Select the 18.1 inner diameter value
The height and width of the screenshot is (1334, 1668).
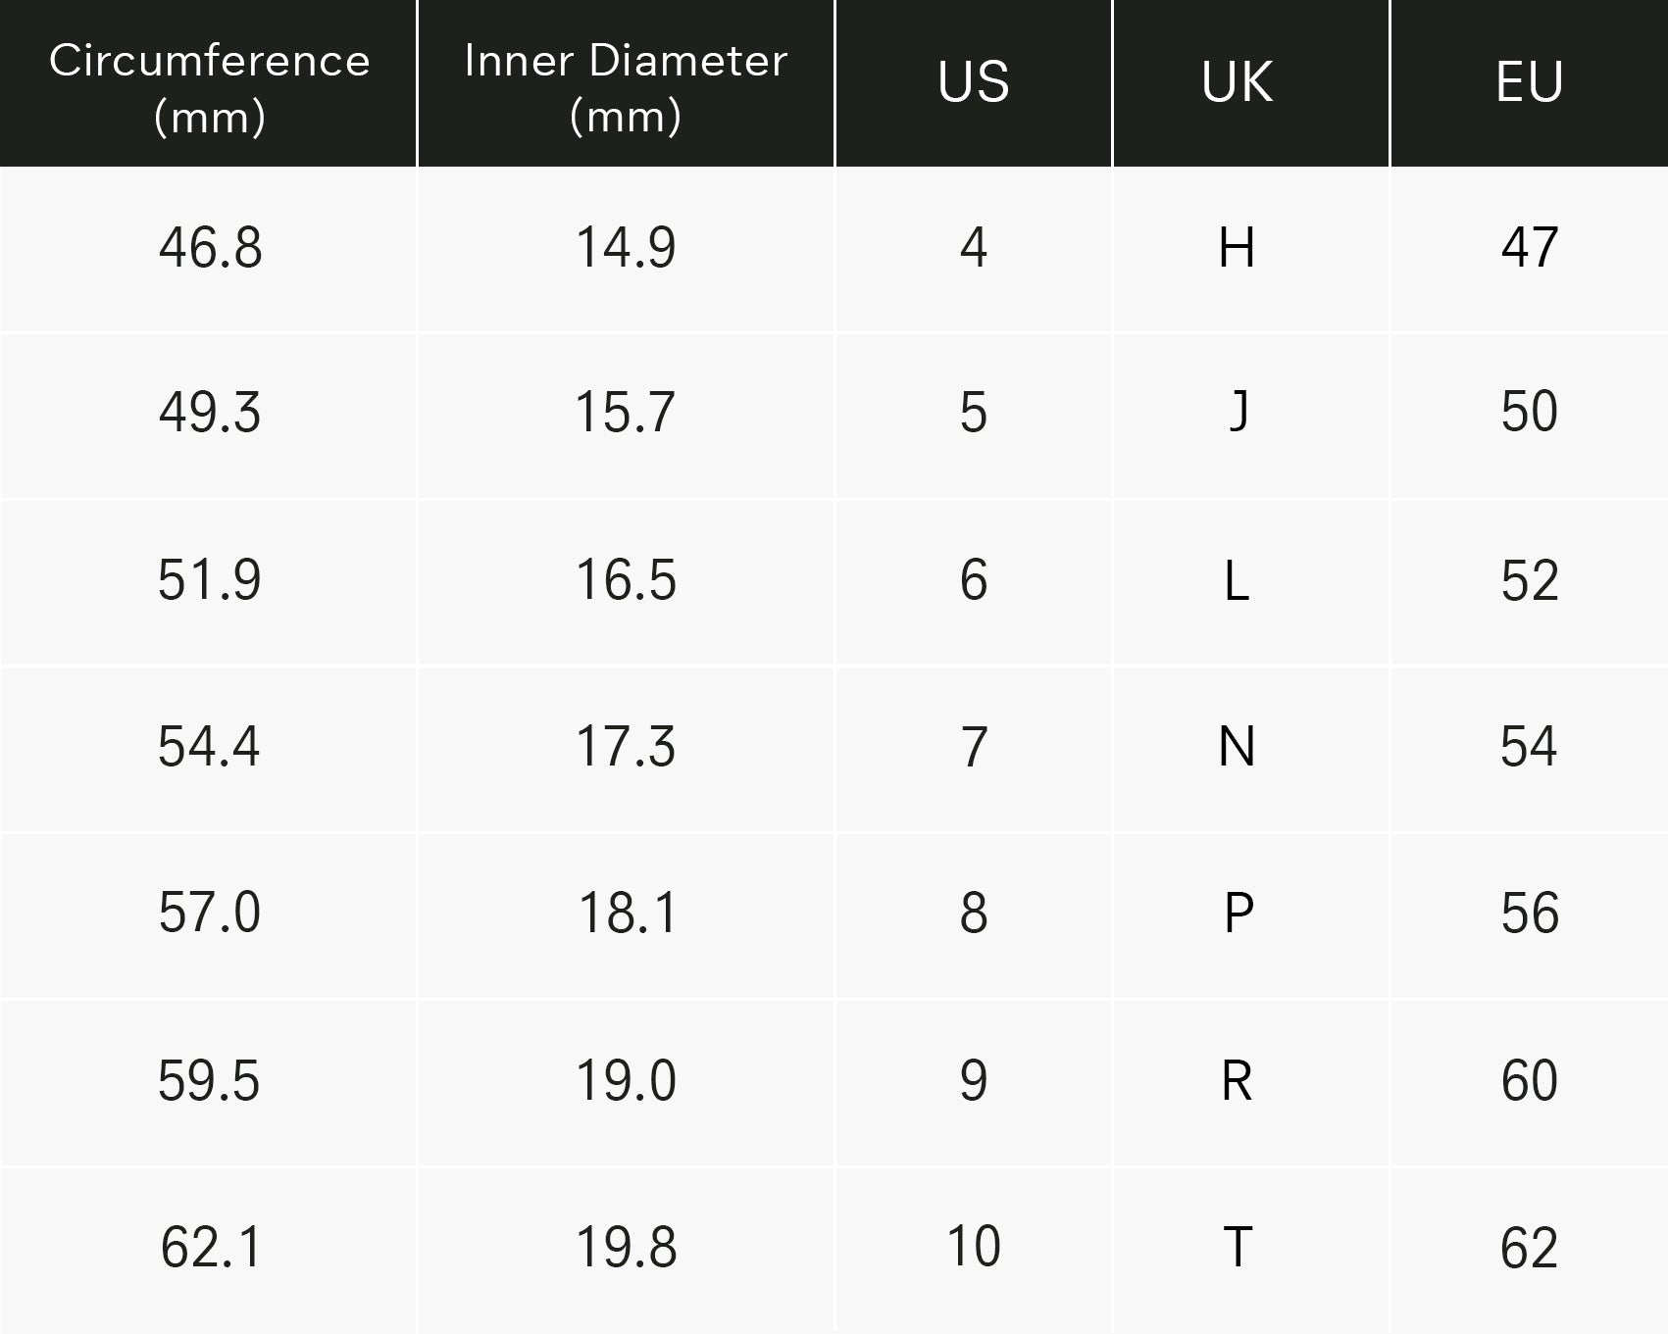click(x=626, y=914)
